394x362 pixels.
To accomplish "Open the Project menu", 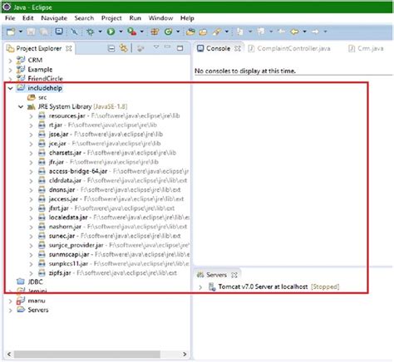I will coord(111,18).
